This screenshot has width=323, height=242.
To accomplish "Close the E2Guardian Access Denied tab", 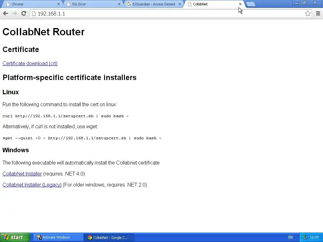I will [179, 4].
